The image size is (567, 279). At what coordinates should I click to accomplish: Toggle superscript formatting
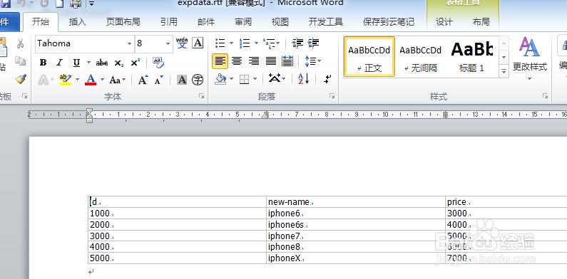136,63
